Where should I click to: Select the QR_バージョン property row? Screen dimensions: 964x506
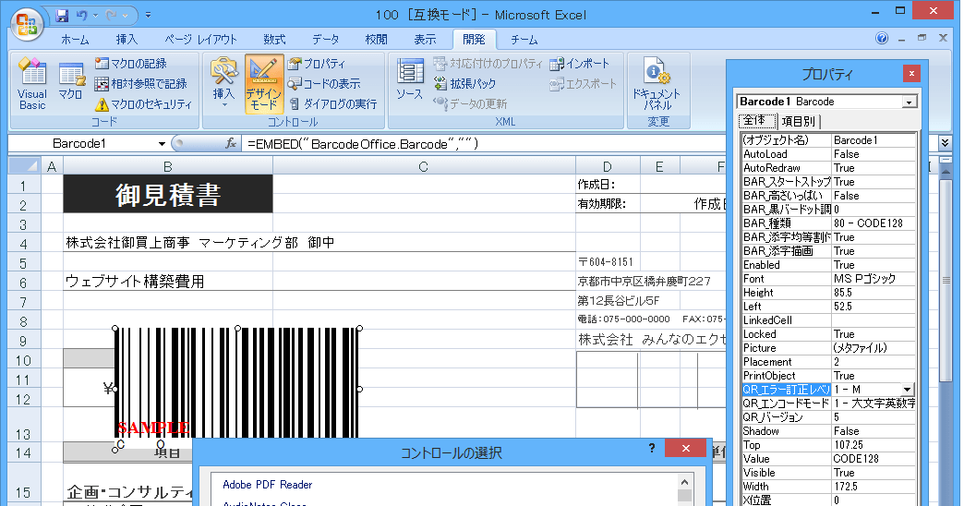[x=829, y=418]
